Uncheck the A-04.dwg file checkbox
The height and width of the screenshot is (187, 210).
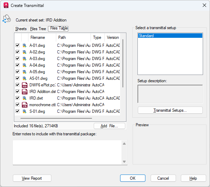(x=17, y=65)
